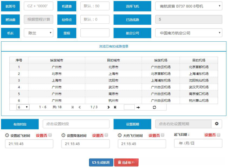This screenshot has height=168, width=228.
Task: Click the page number jump input box
Action: pos(129,107)
